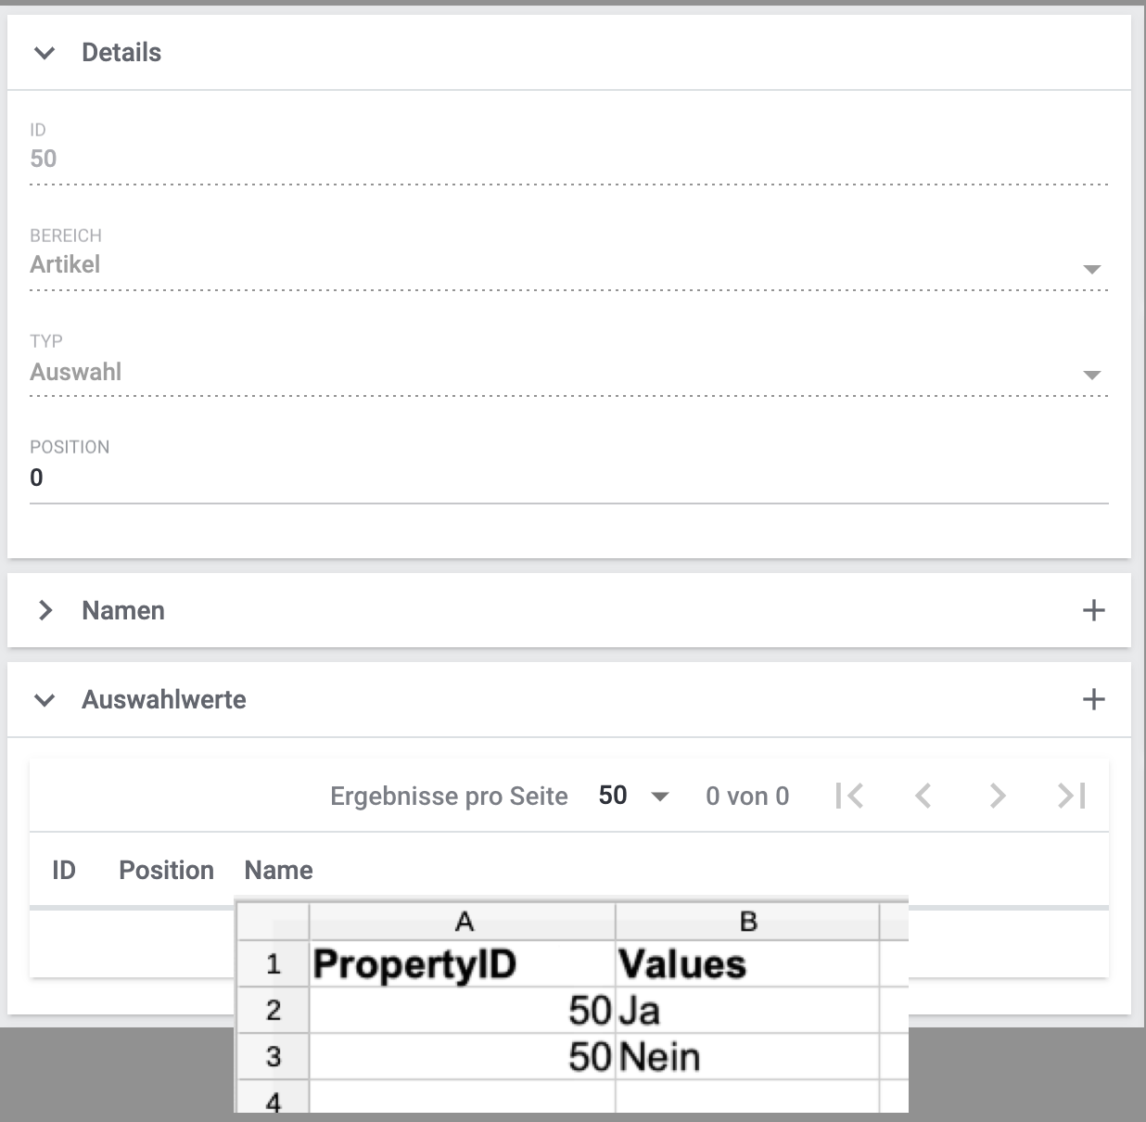The width and height of the screenshot is (1146, 1122).
Task: Select spreadsheet row 2 header
Action: [274, 1010]
